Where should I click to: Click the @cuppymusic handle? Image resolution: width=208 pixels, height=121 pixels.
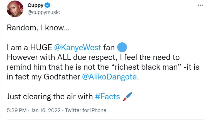pos(44,12)
